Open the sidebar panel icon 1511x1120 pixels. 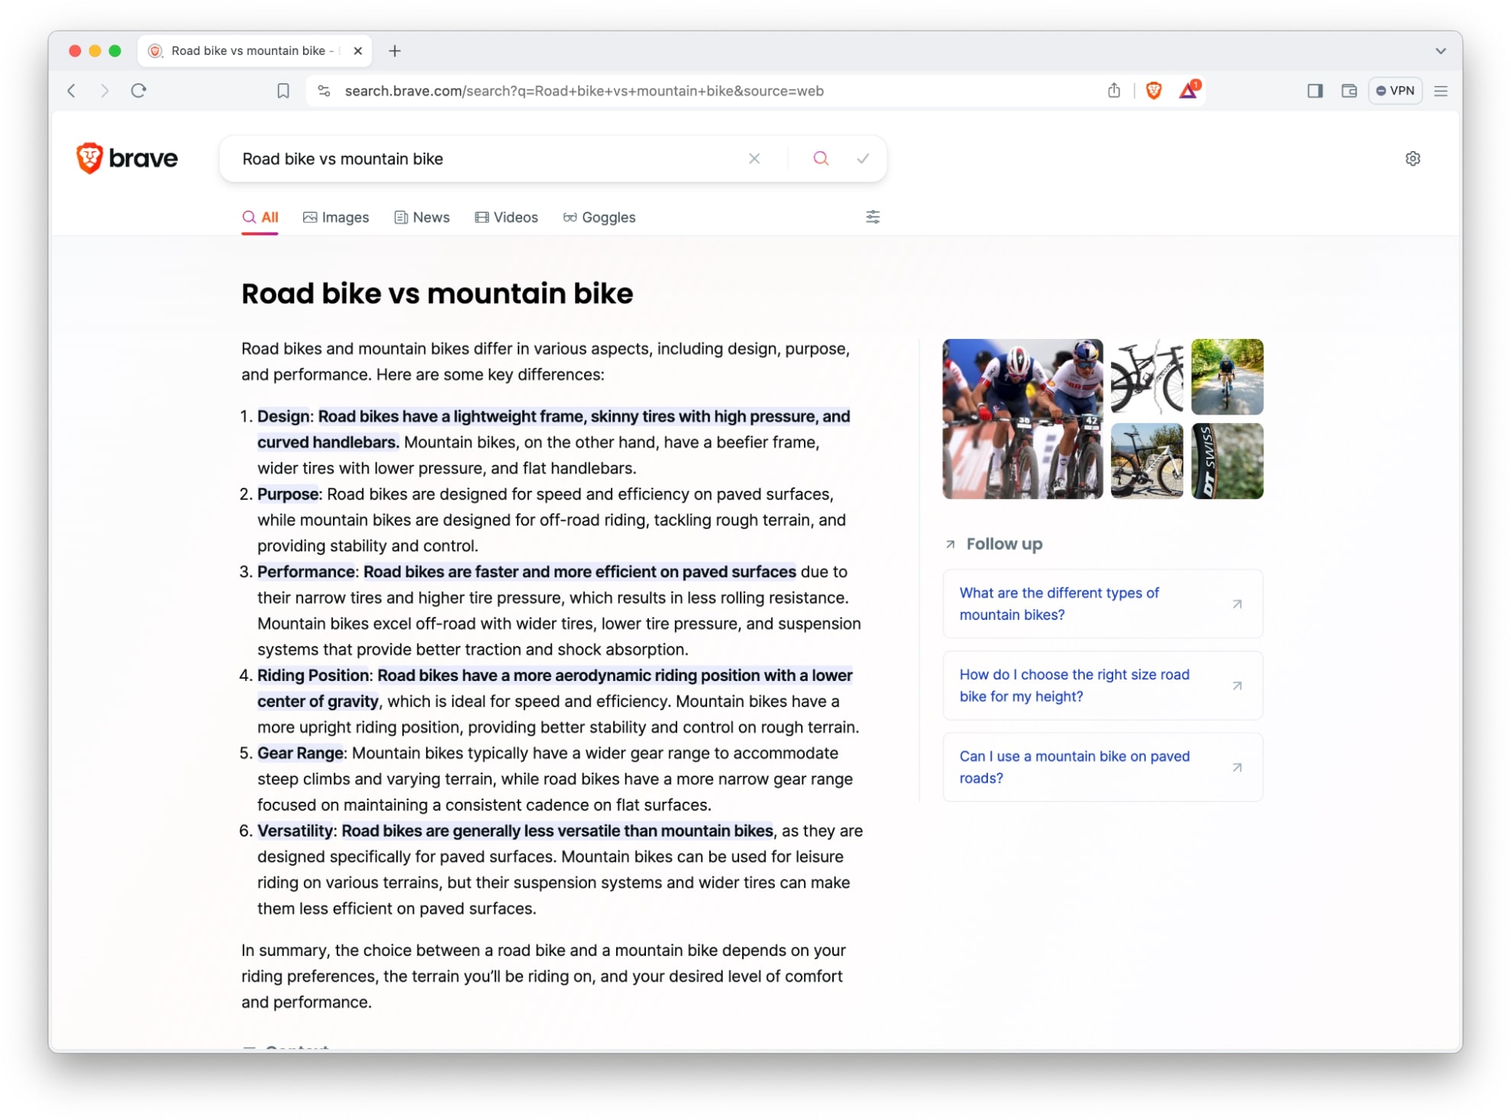[1315, 90]
